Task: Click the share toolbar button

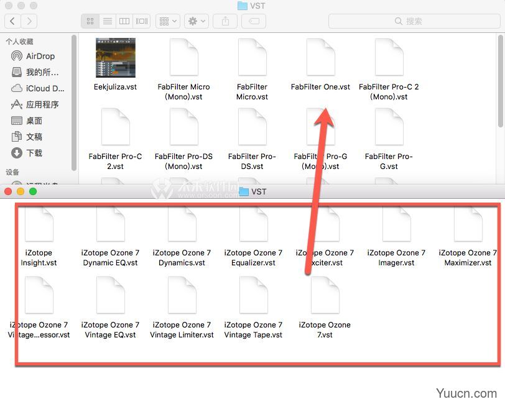Action: [x=225, y=21]
